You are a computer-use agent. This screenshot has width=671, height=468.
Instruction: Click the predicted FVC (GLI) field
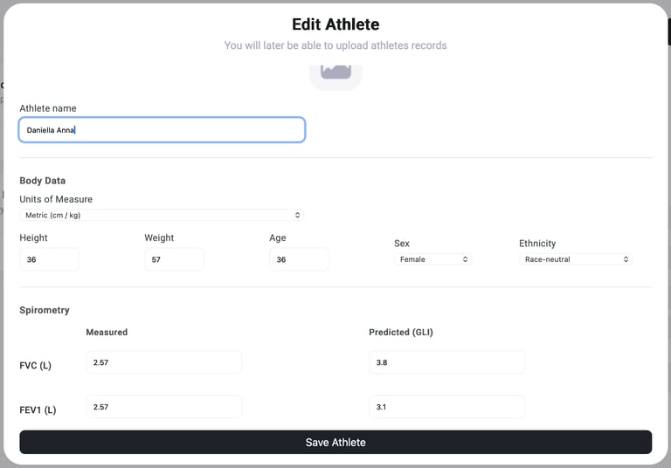(446, 362)
